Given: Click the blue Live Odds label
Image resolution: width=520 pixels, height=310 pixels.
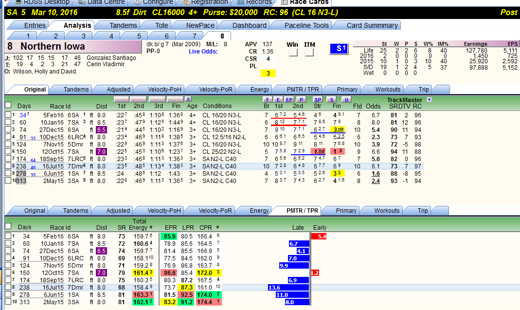Looking at the screenshot, I should [x=203, y=52].
